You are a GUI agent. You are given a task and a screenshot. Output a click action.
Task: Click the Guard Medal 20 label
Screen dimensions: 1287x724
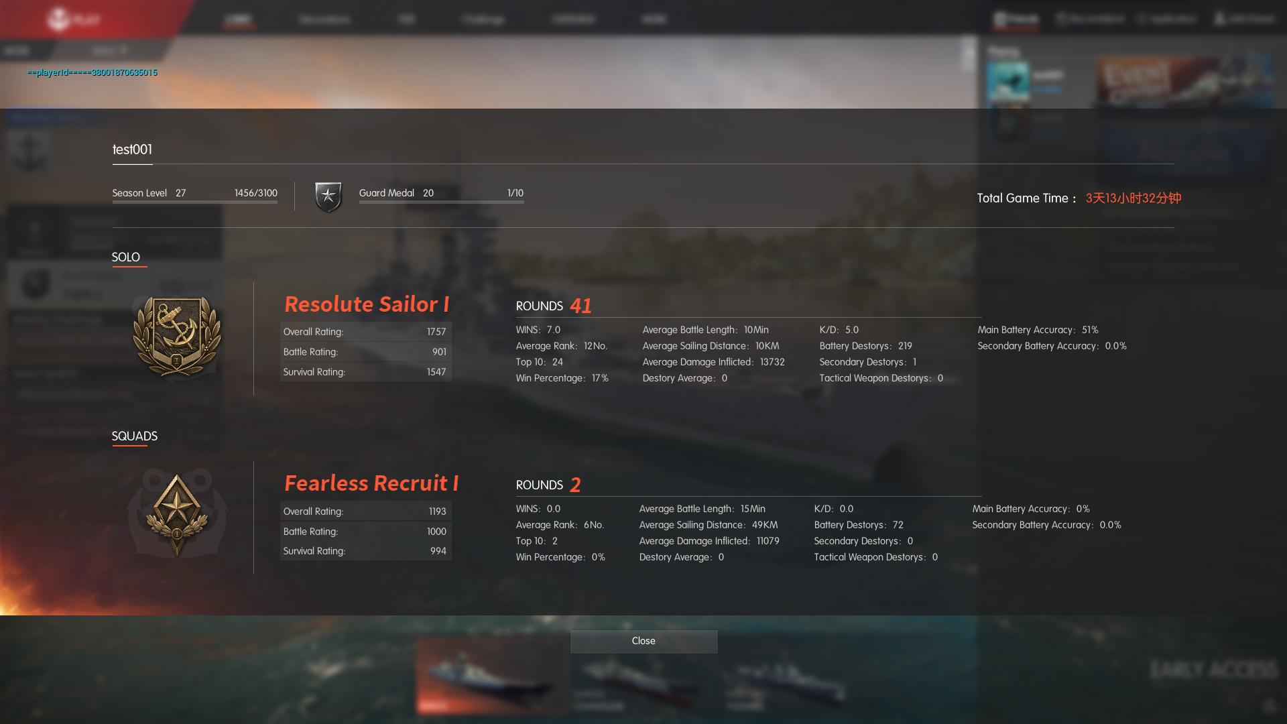coord(397,193)
